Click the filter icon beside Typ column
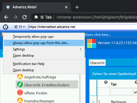Screen dimensions: 137x103 click(x=106, y=82)
